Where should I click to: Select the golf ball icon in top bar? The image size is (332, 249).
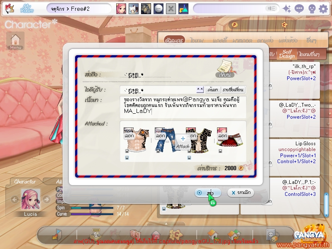coord(159,9)
